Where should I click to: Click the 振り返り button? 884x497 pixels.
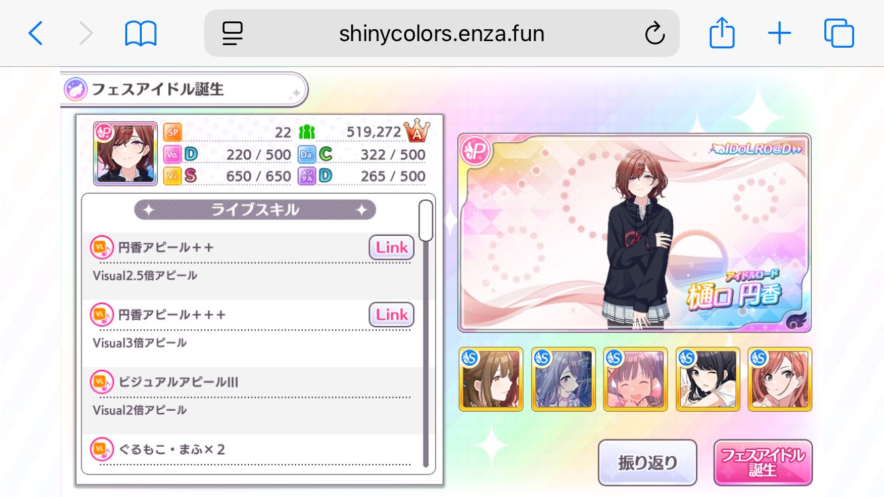pyautogui.click(x=647, y=463)
